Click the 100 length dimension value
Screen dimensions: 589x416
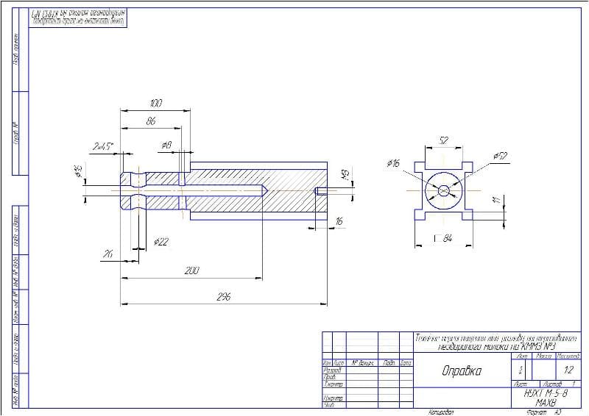[x=155, y=103]
